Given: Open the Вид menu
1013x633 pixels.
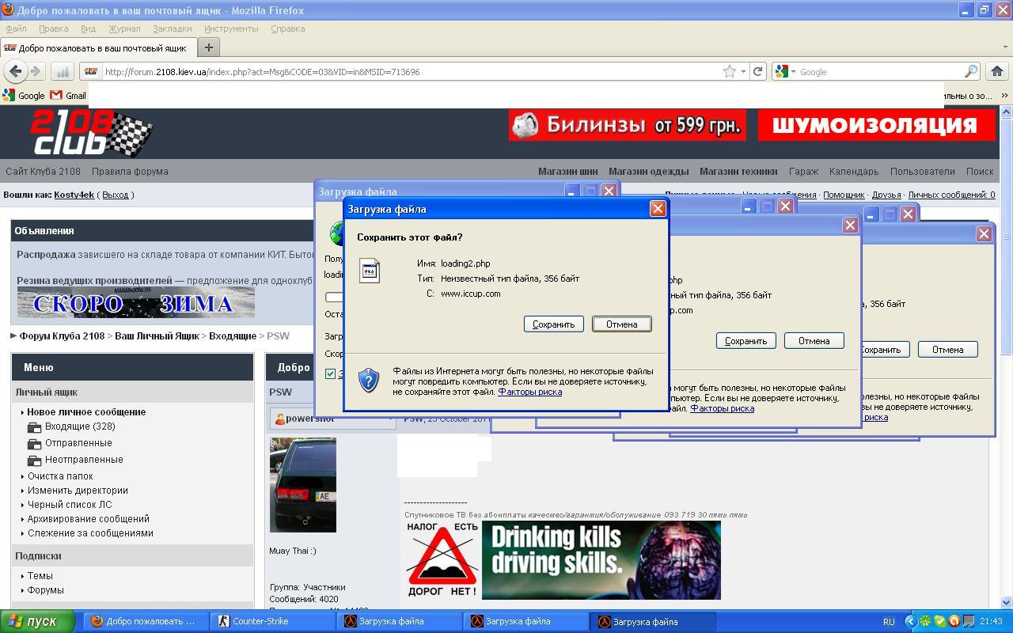Looking at the screenshot, I should (x=88, y=28).
